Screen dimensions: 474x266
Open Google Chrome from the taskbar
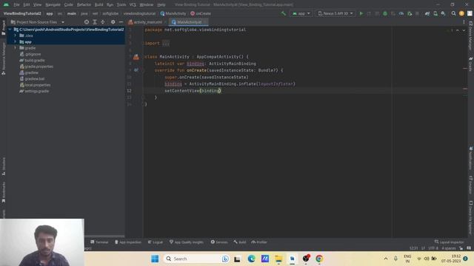coord(319,259)
